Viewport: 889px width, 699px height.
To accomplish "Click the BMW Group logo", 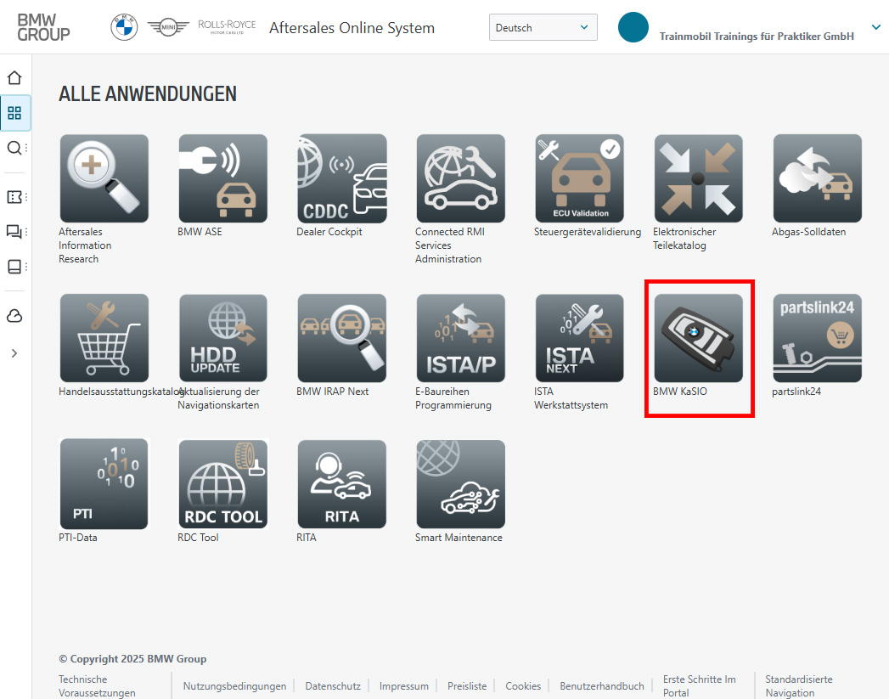I will [x=44, y=27].
